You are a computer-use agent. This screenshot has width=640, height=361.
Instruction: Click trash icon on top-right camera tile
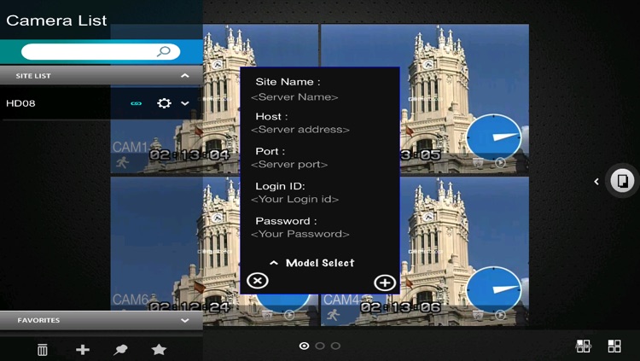coord(478,163)
